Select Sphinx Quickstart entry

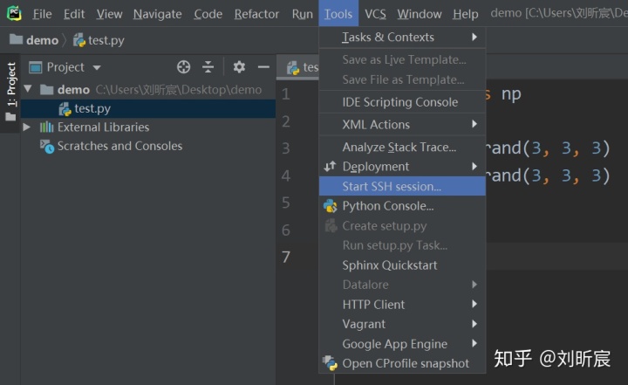(x=402, y=265)
